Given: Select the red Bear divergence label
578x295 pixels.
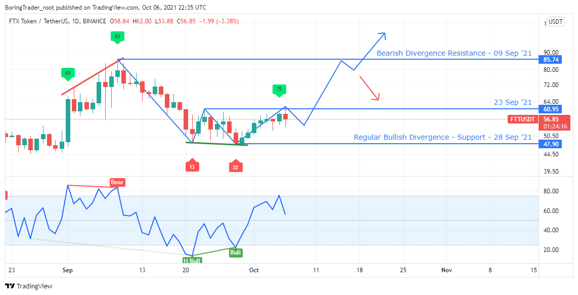Looking at the screenshot, I should pyautogui.click(x=117, y=182).
